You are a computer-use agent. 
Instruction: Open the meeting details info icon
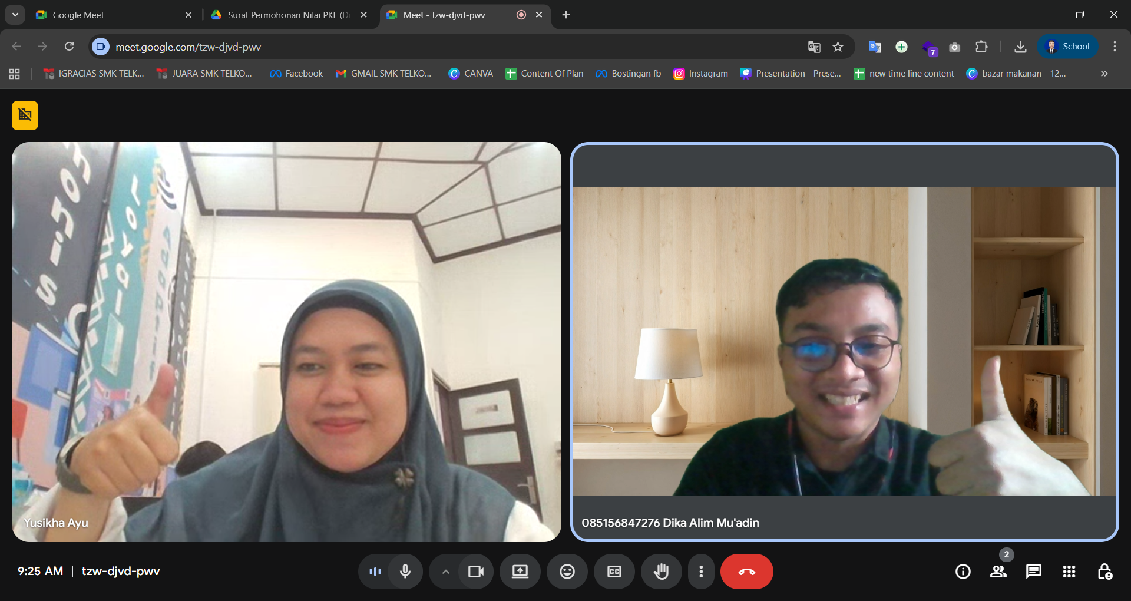pyautogui.click(x=963, y=572)
